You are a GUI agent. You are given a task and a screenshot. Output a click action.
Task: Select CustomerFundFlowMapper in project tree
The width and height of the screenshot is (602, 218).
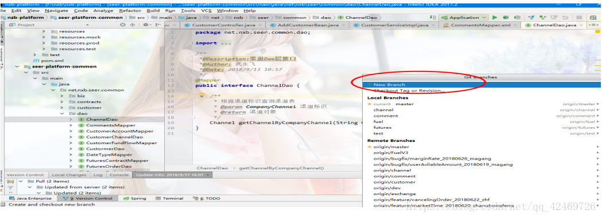[x=121, y=142]
